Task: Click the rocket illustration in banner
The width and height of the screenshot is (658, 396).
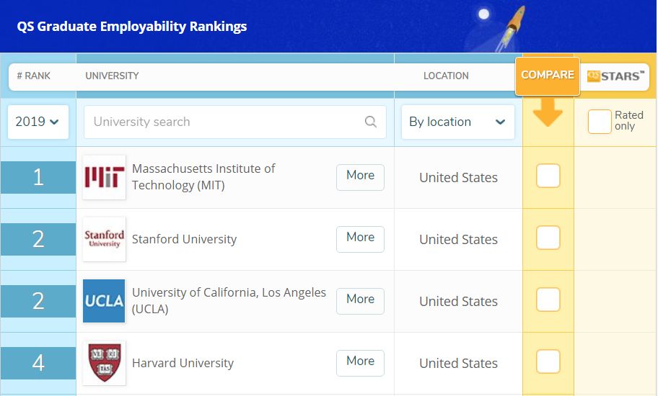Action: (511, 29)
